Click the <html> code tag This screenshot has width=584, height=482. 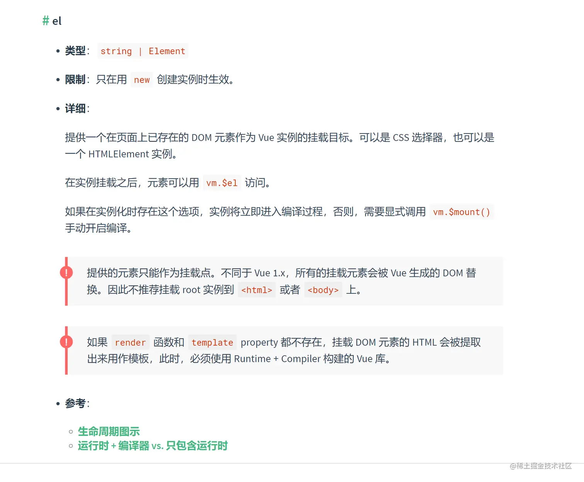(x=257, y=290)
